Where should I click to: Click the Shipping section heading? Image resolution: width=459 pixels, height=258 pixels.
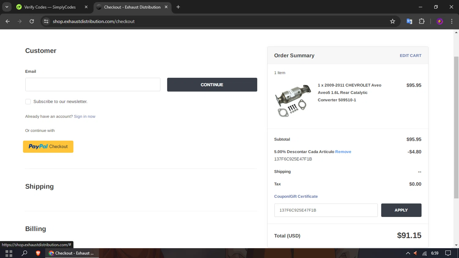click(x=39, y=186)
